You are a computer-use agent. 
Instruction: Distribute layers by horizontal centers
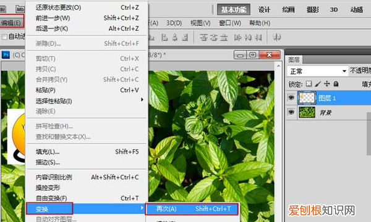tap(248, 37)
